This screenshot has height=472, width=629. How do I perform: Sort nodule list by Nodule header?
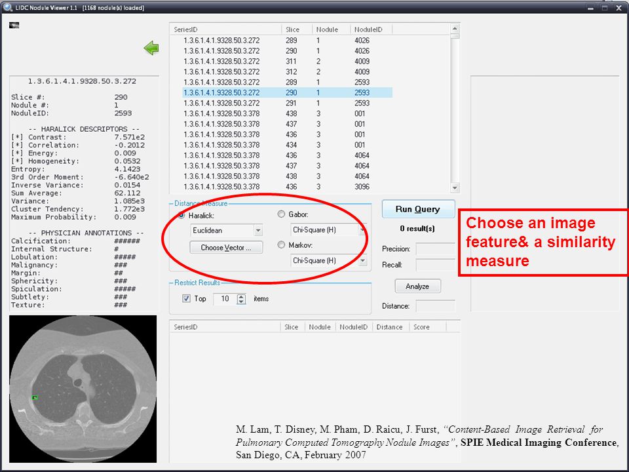[x=331, y=29]
